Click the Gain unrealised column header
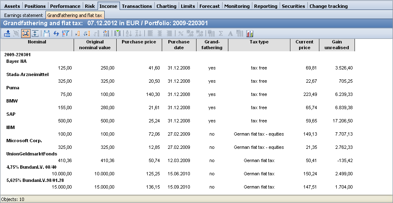This screenshot has height=203, width=393. tap(337, 45)
